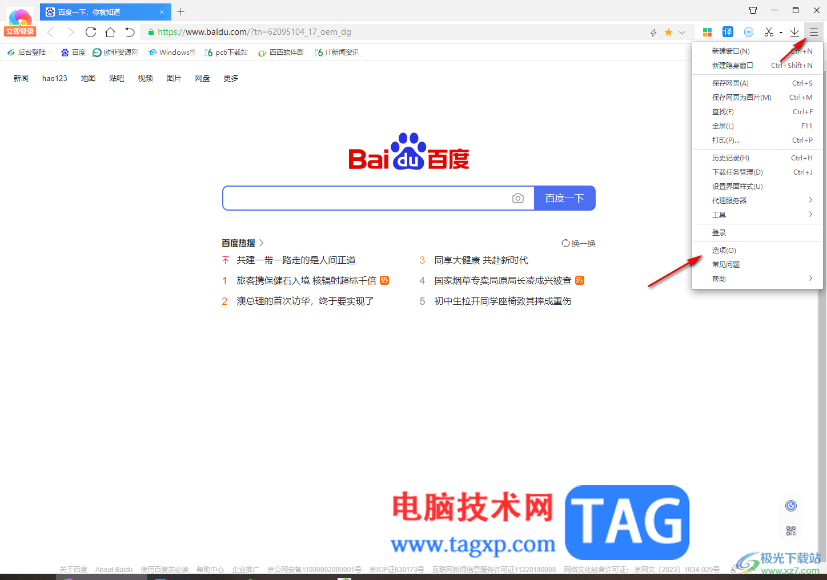
Task: Click the back navigation arrow
Action: pyautogui.click(x=50, y=32)
